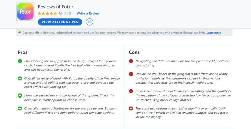The width and height of the screenshot is (251, 129).
Task: Click the Capterra arrow logo icon
Action: 20,33
